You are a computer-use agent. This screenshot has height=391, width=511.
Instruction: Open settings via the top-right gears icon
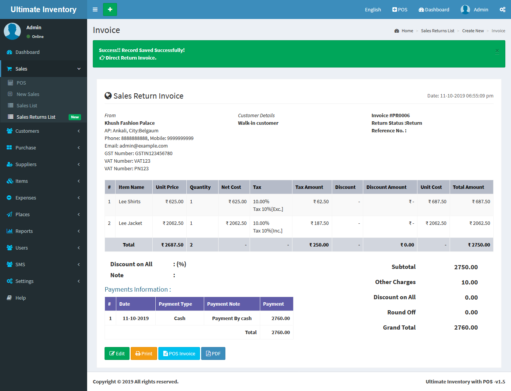pos(502,9)
